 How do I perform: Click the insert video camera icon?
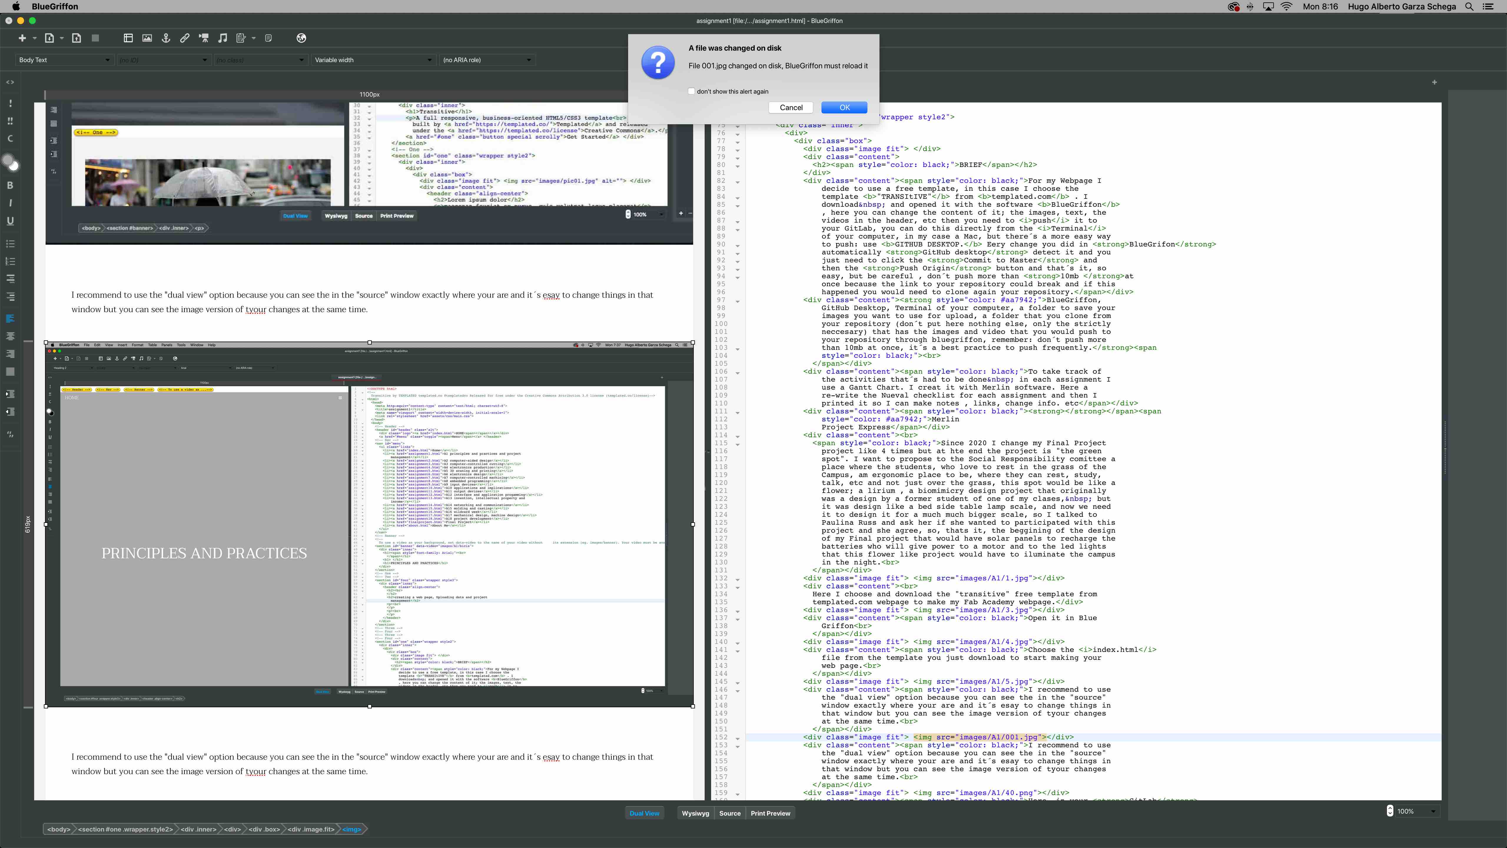[204, 38]
